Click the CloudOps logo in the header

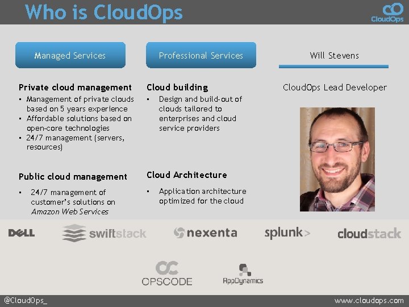(x=387, y=13)
